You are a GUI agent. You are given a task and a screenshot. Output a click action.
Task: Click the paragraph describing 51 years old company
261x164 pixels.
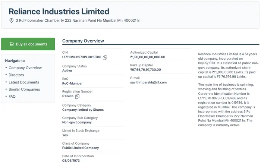(x=229, y=65)
